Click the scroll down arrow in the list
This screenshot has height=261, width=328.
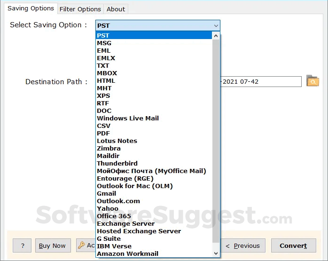click(x=216, y=253)
